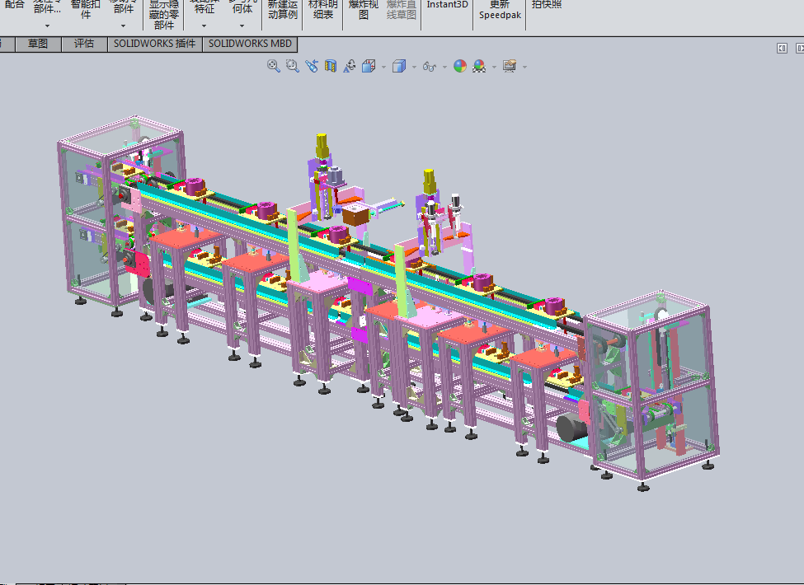Click the Display Style box icon

coord(399,66)
